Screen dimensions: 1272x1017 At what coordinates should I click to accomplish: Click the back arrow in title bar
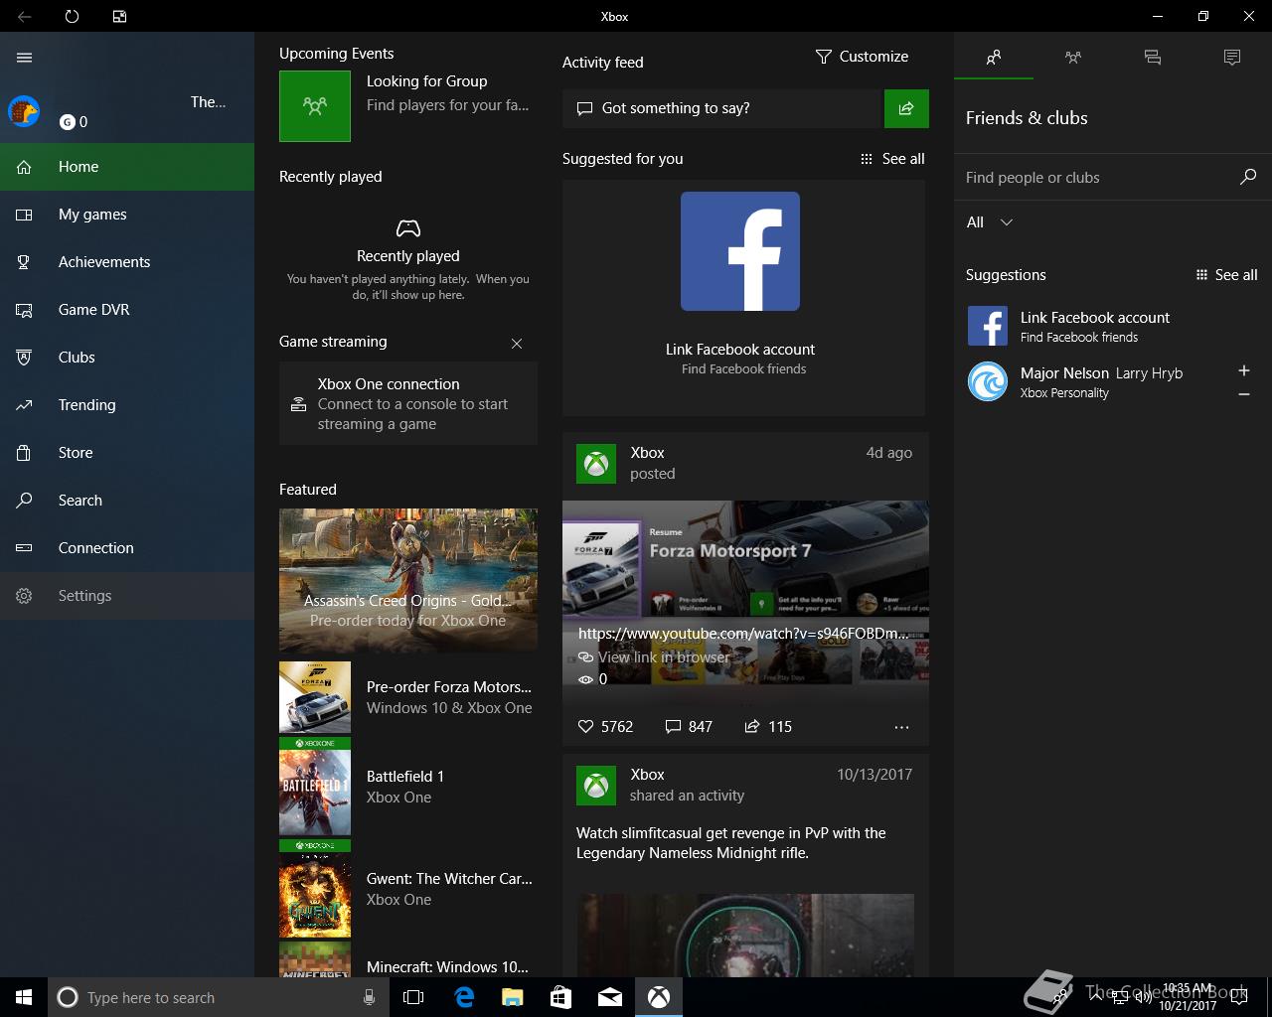[25, 16]
